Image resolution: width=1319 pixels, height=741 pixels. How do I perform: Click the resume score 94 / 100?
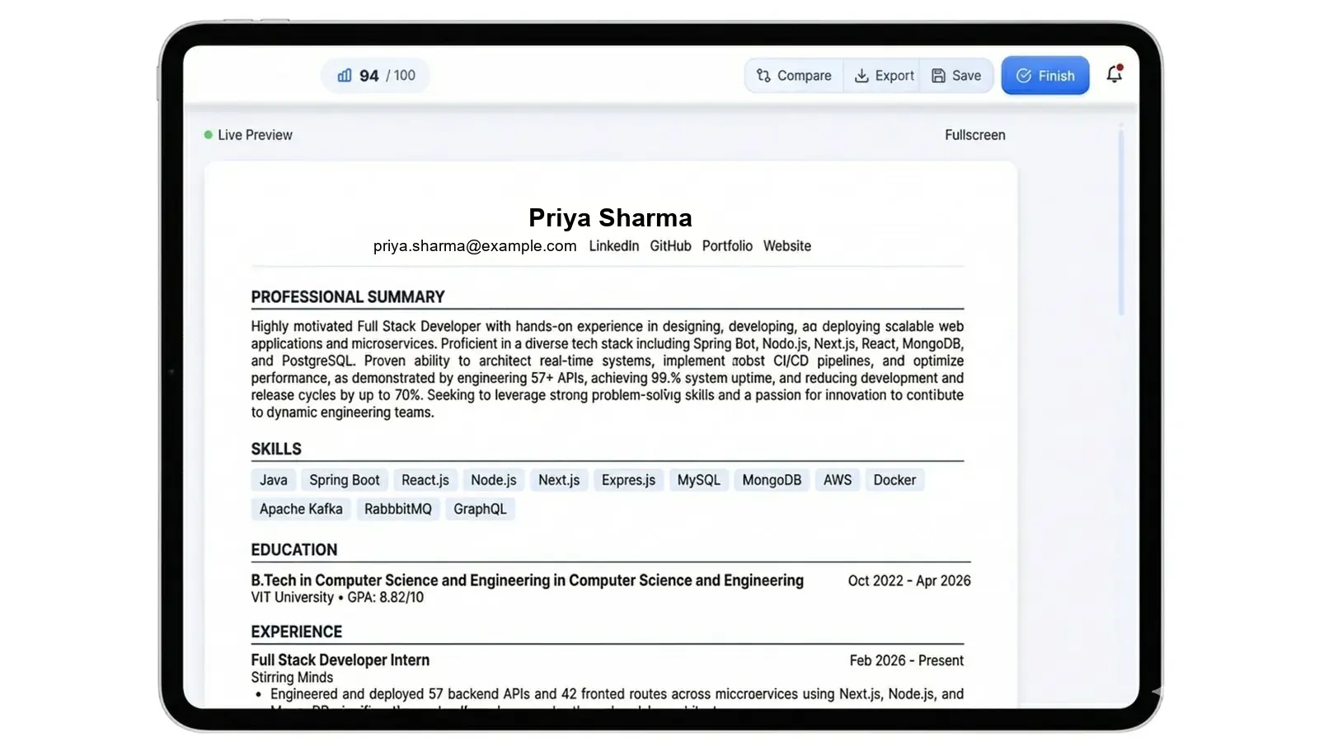click(375, 76)
